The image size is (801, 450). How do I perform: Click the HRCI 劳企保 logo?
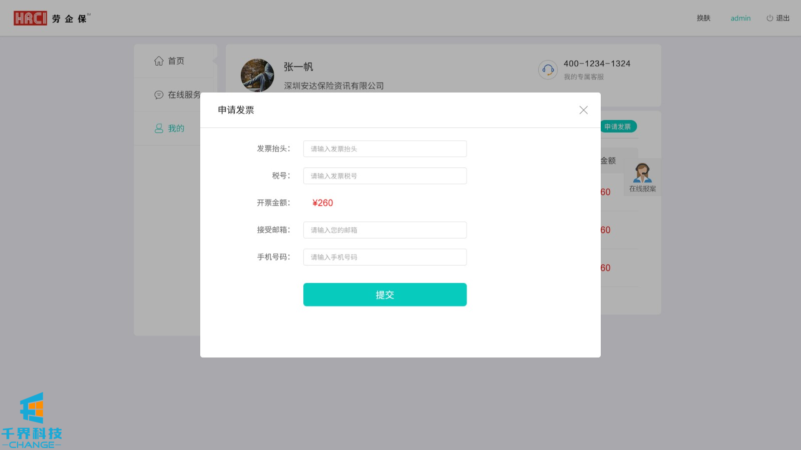(x=51, y=18)
